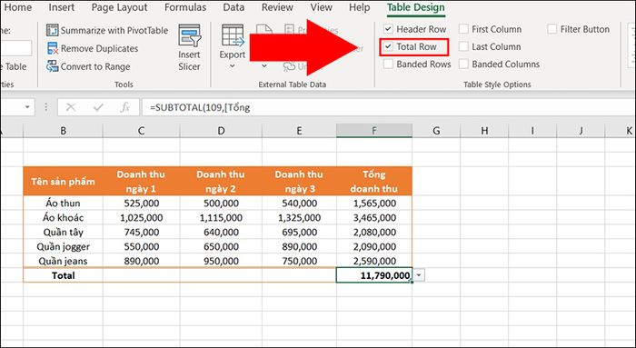This screenshot has height=348, width=636.
Task: Click the formula bar Enter checkmark icon
Action: [98, 107]
